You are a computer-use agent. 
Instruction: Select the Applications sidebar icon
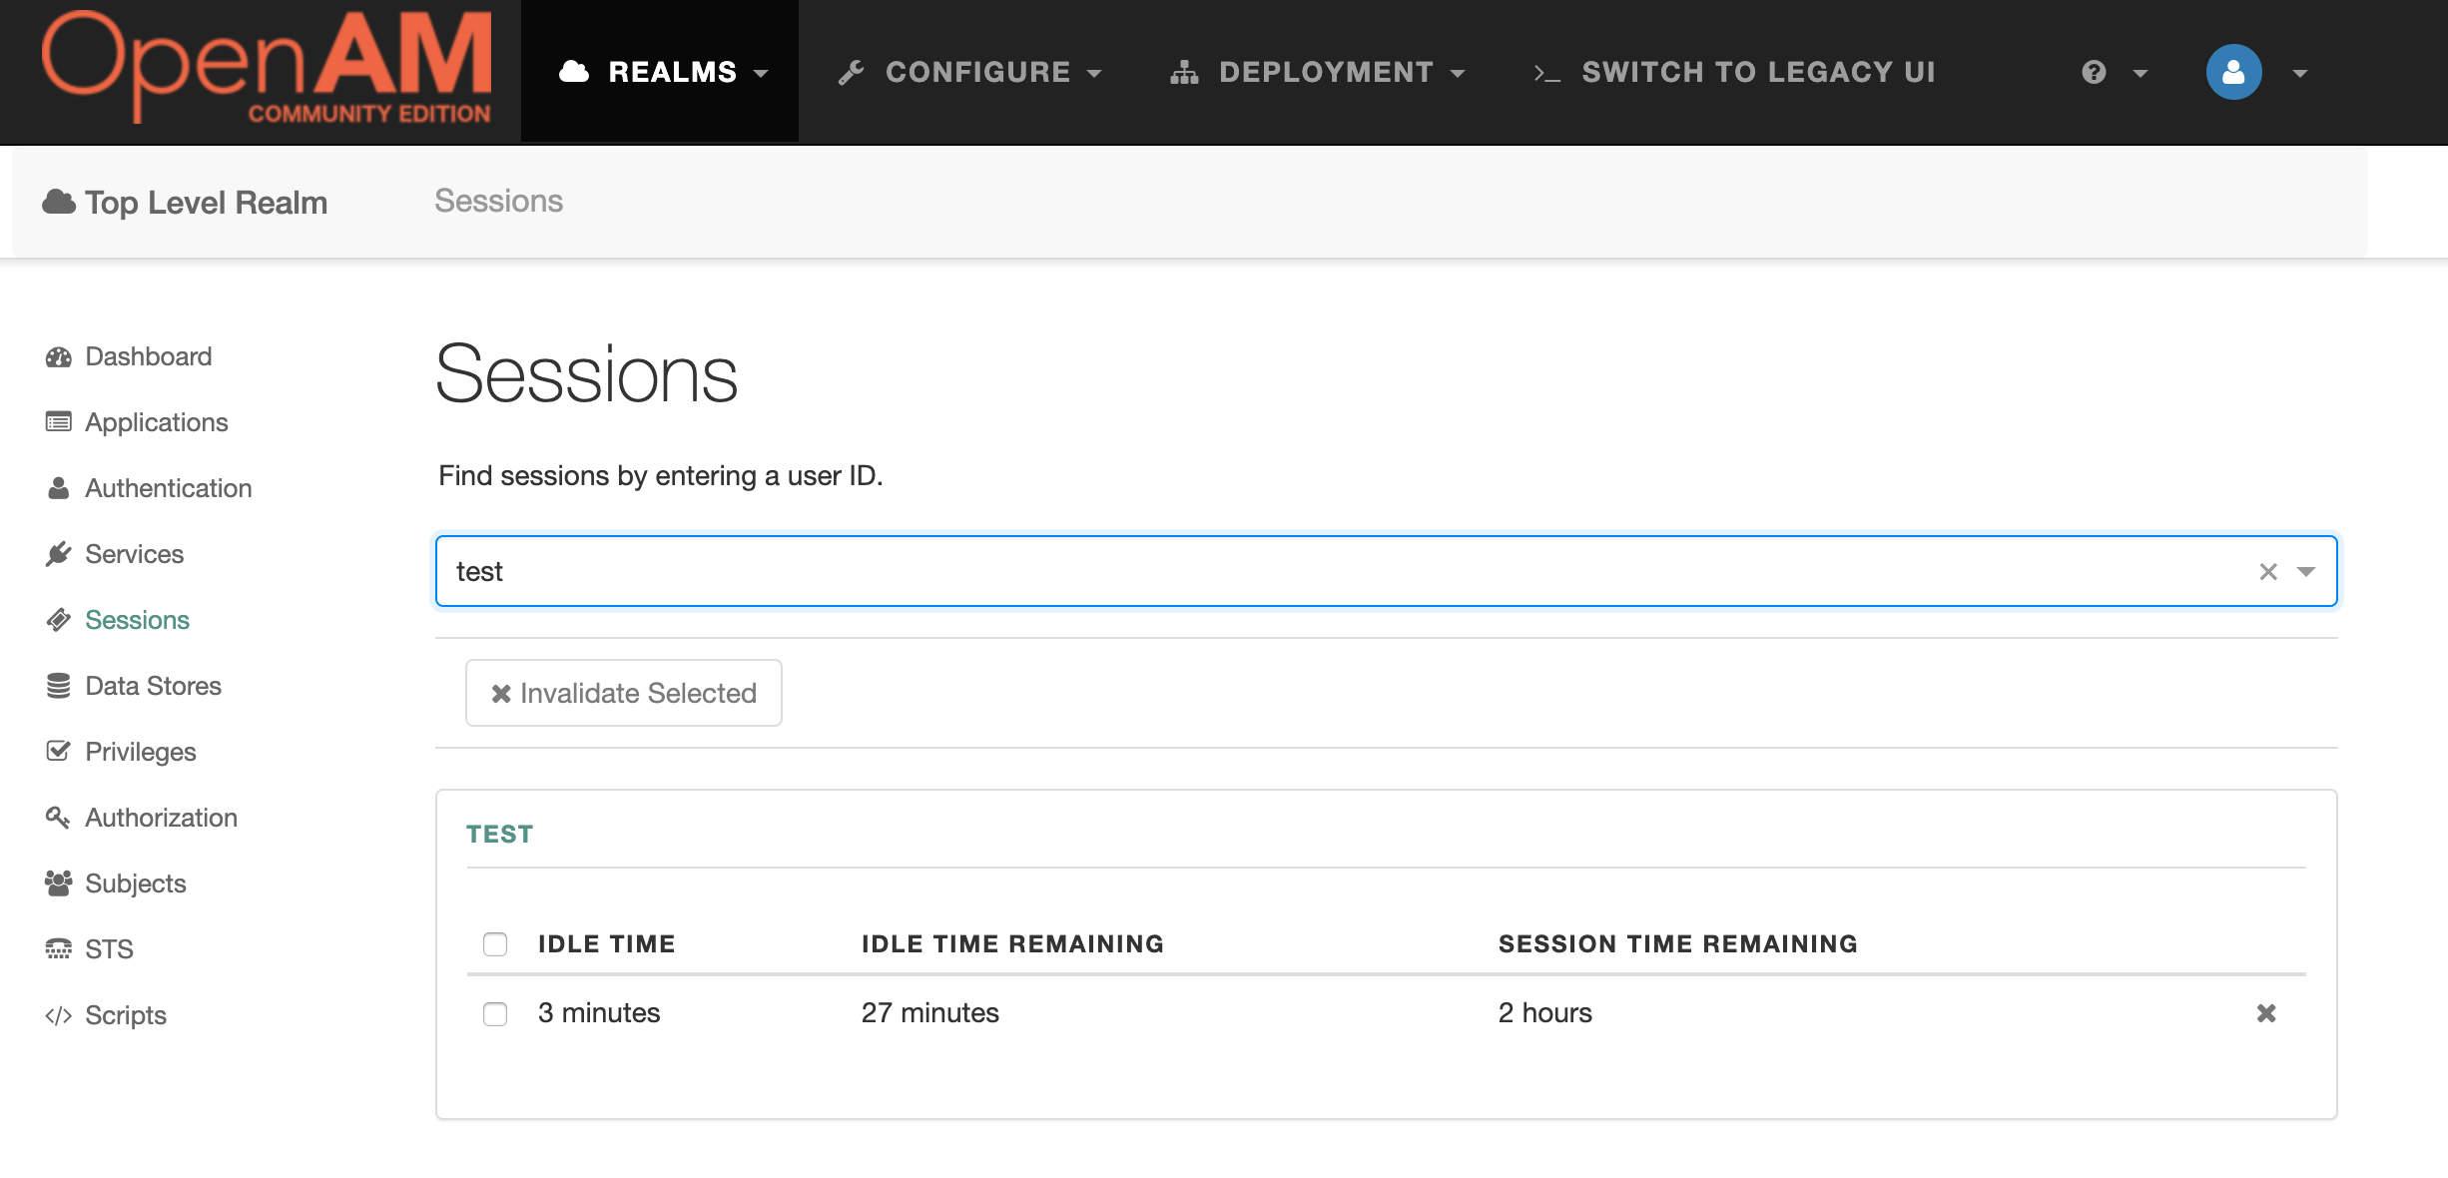click(x=59, y=422)
